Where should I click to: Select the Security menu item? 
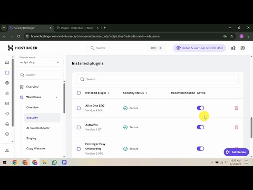(x=42, y=118)
